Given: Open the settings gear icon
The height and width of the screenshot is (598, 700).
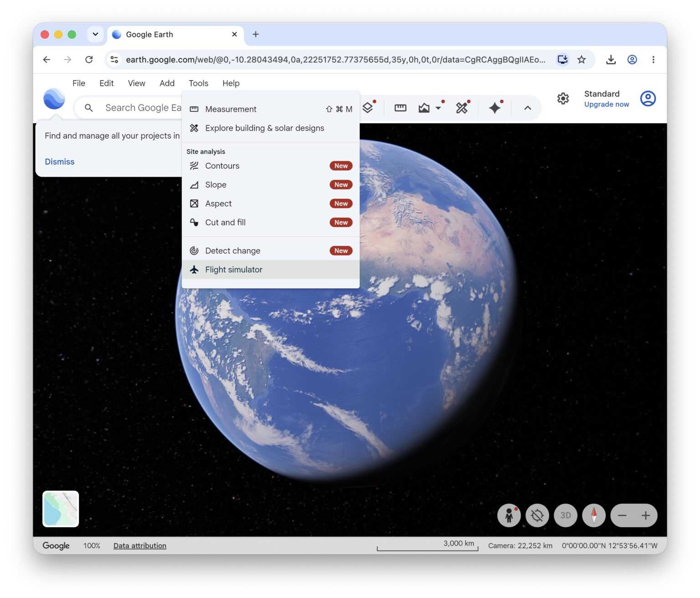Looking at the screenshot, I should 563,99.
